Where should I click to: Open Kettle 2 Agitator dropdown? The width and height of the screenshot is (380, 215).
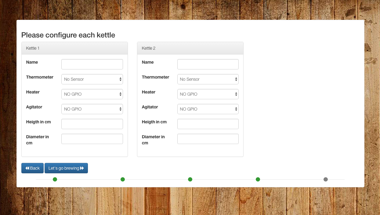click(x=208, y=109)
